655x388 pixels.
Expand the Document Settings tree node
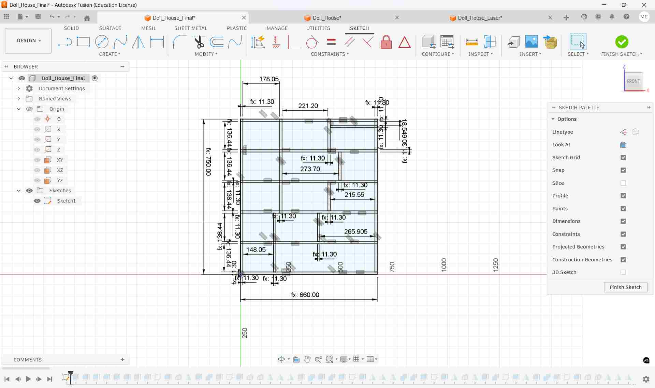click(19, 88)
